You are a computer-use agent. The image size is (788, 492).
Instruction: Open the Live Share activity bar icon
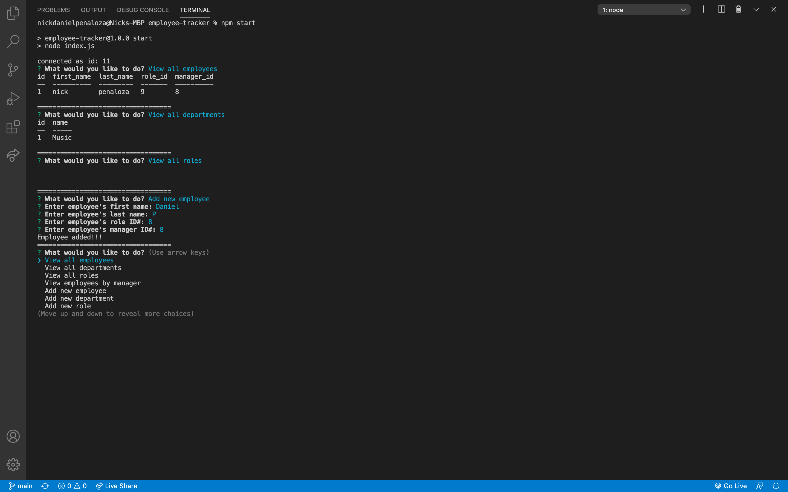13,155
